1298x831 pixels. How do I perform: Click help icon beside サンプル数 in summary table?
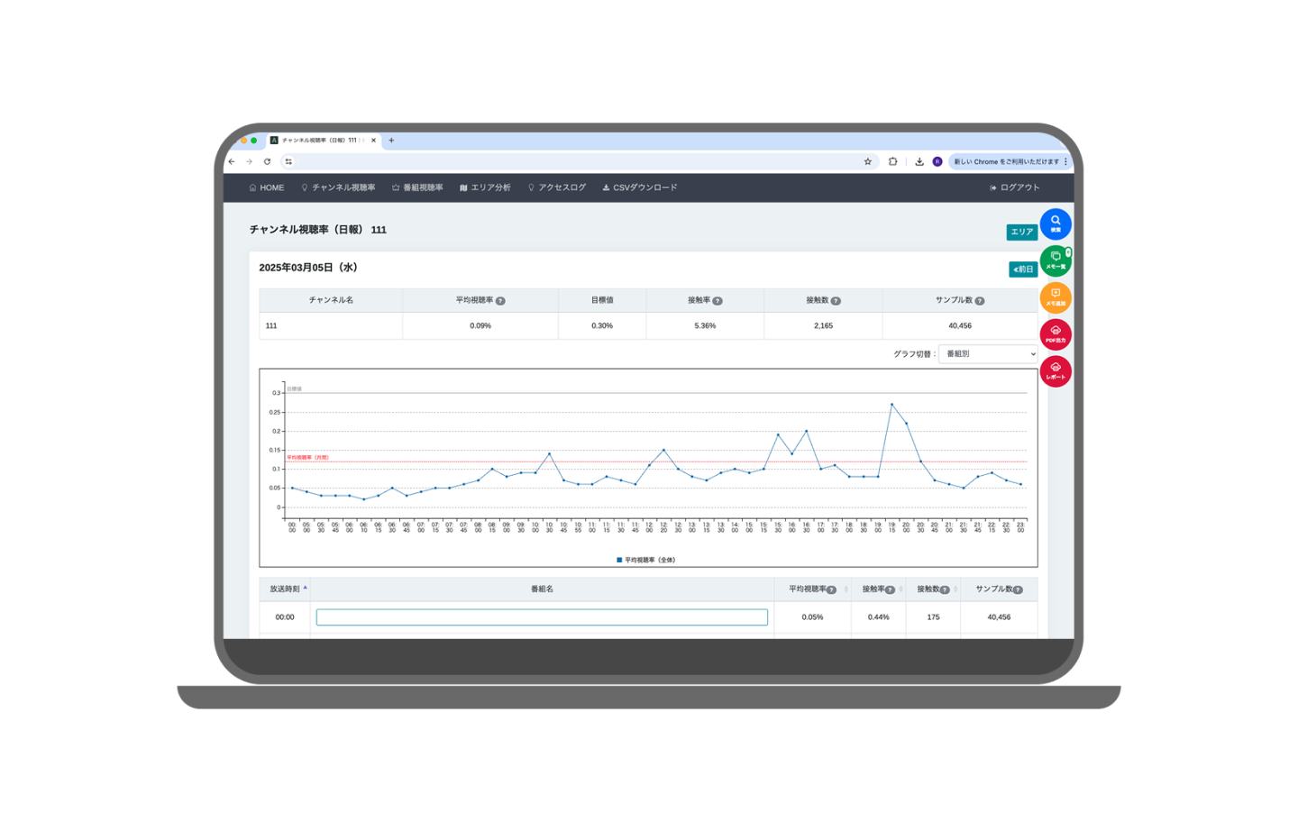point(980,301)
